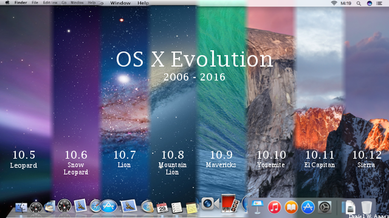Click the 10.12 Sierra label
This screenshot has height=218, width=389.
366,159
